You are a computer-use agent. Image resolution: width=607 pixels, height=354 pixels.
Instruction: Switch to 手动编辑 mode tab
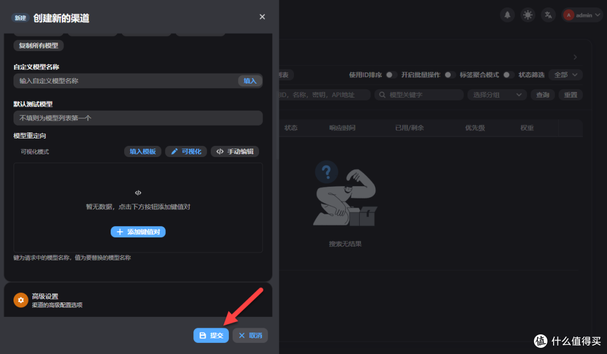point(235,151)
